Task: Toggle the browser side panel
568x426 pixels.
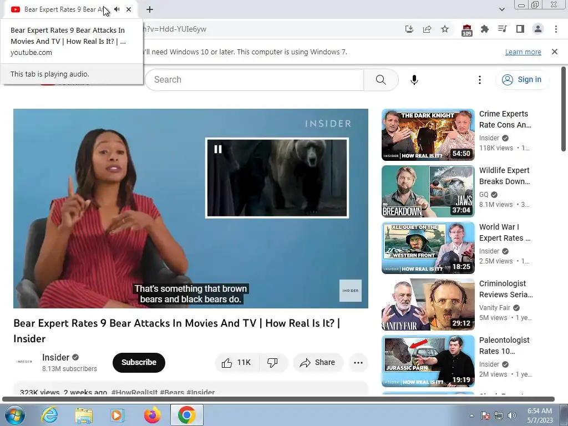Action: coord(520,29)
